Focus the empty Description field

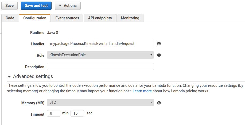pos(100,66)
